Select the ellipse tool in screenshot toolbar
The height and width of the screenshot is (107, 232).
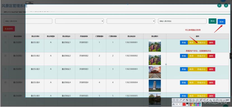click(x=177, y=100)
